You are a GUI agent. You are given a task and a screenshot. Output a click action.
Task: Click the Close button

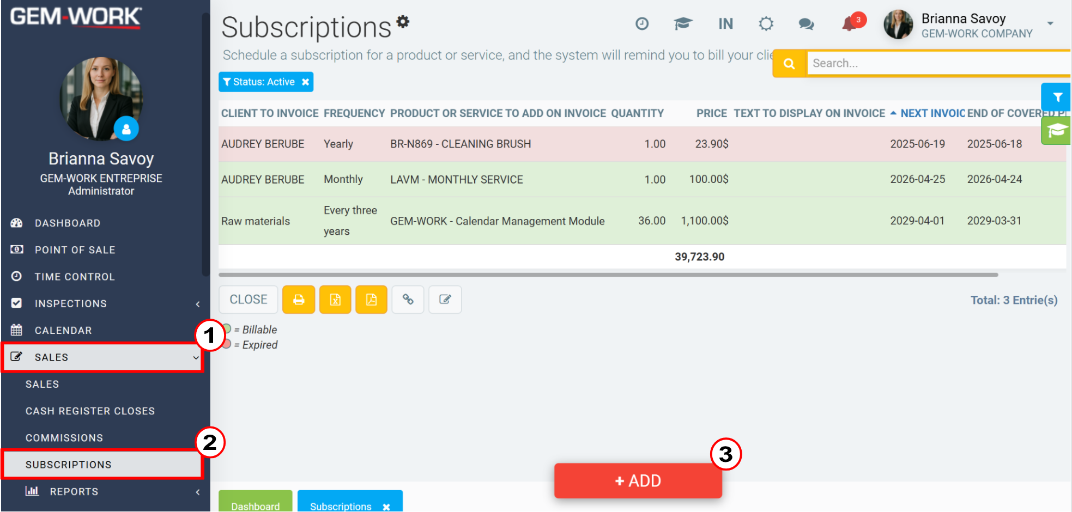[248, 300]
